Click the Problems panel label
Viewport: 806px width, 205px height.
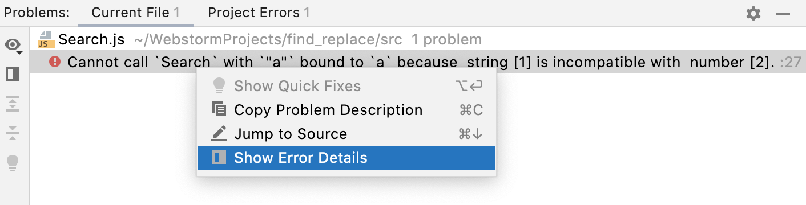pyautogui.click(x=37, y=13)
